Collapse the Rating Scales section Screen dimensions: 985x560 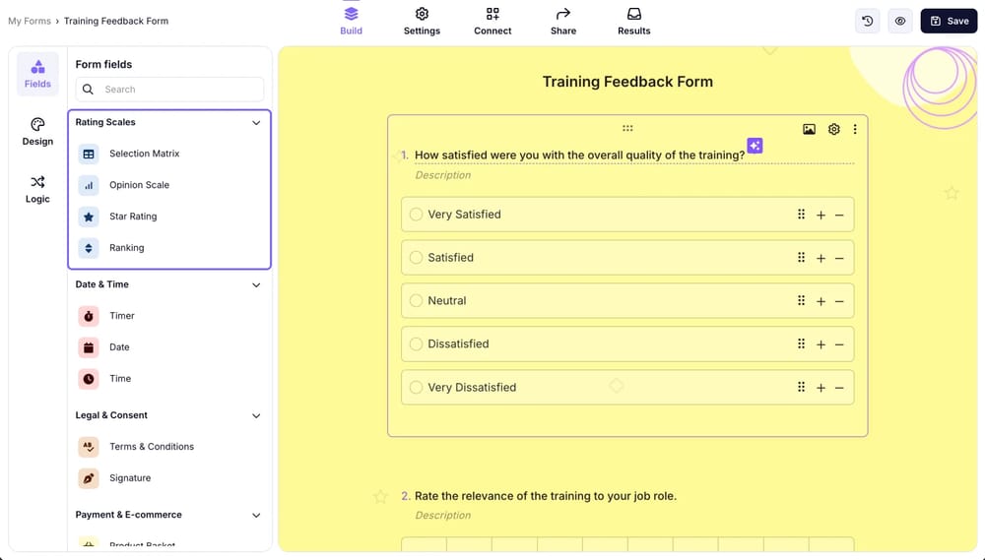pyautogui.click(x=256, y=123)
